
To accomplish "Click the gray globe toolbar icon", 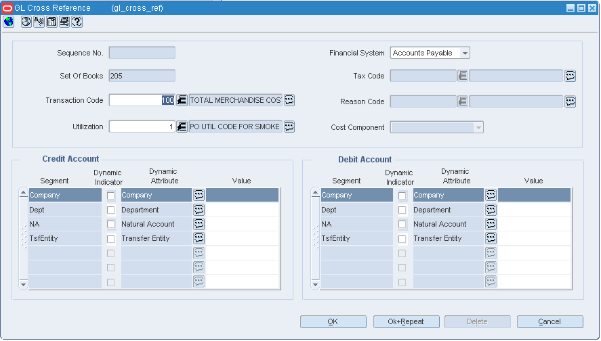I will pos(26,22).
